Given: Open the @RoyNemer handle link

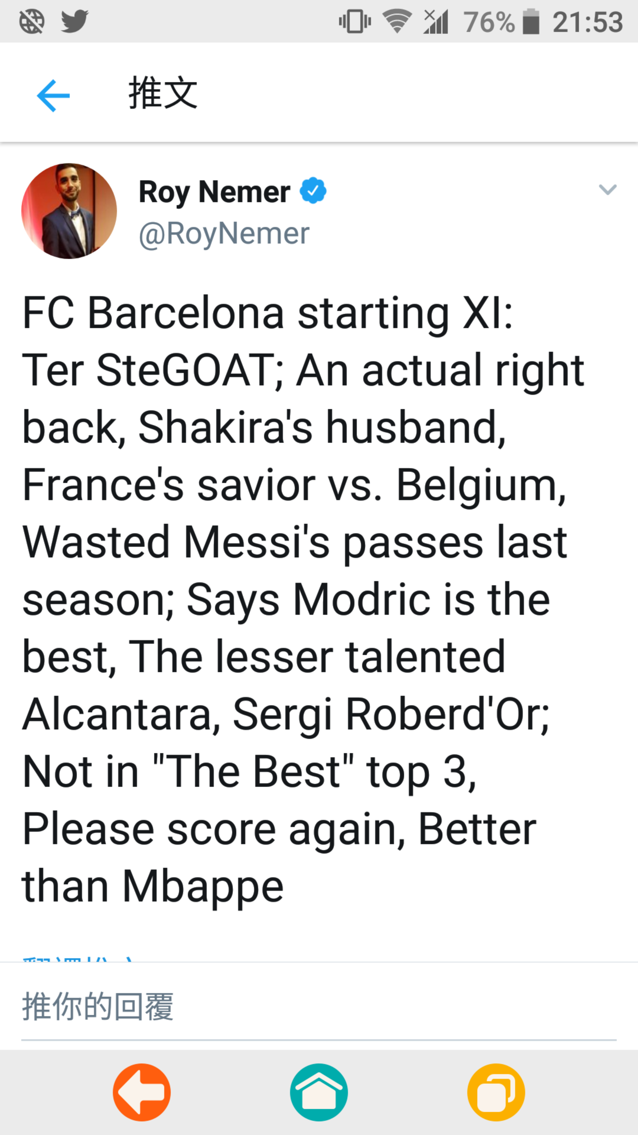Looking at the screenshot, I should click(224, 233).
